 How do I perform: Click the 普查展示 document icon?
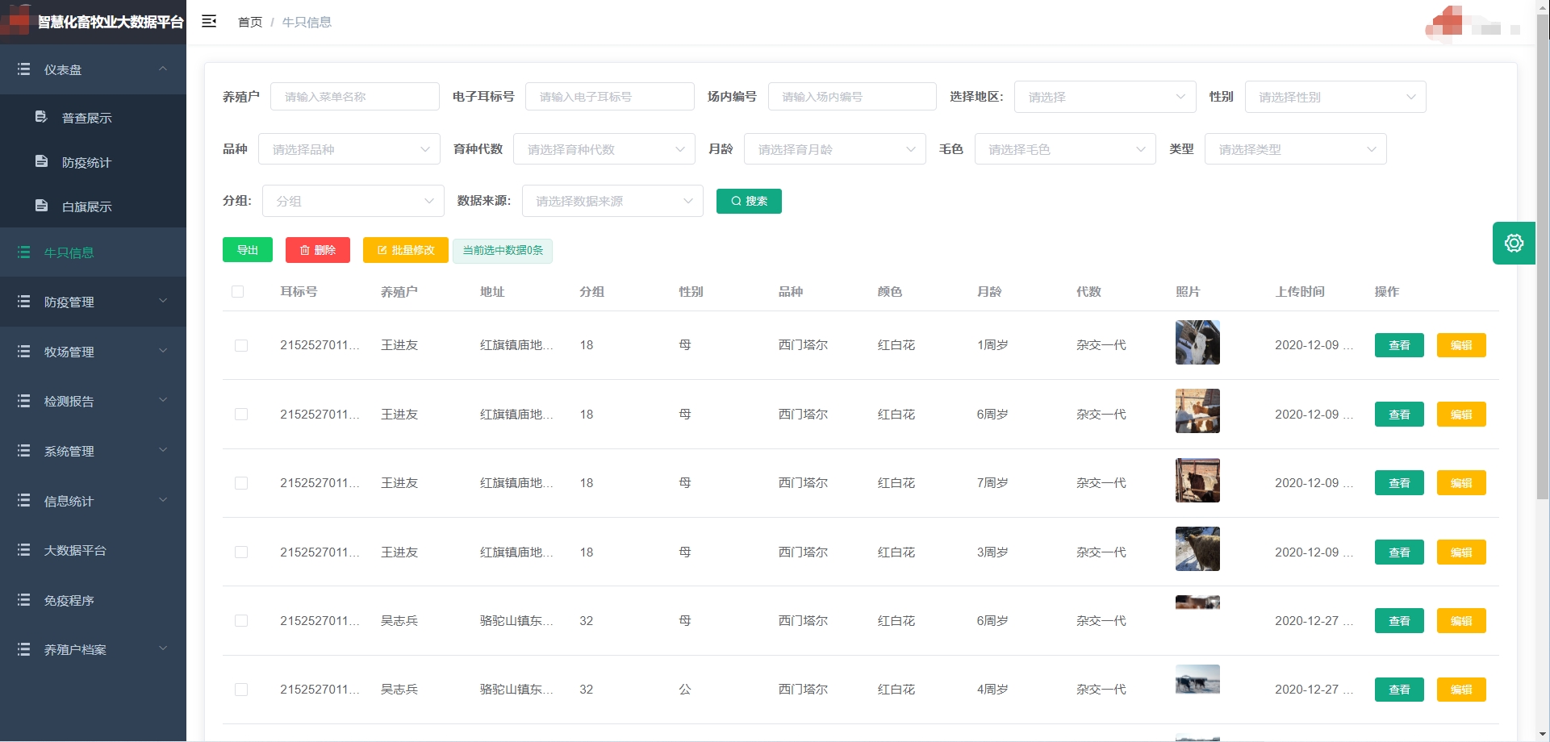pyautogui.click(x=41, y=117)
